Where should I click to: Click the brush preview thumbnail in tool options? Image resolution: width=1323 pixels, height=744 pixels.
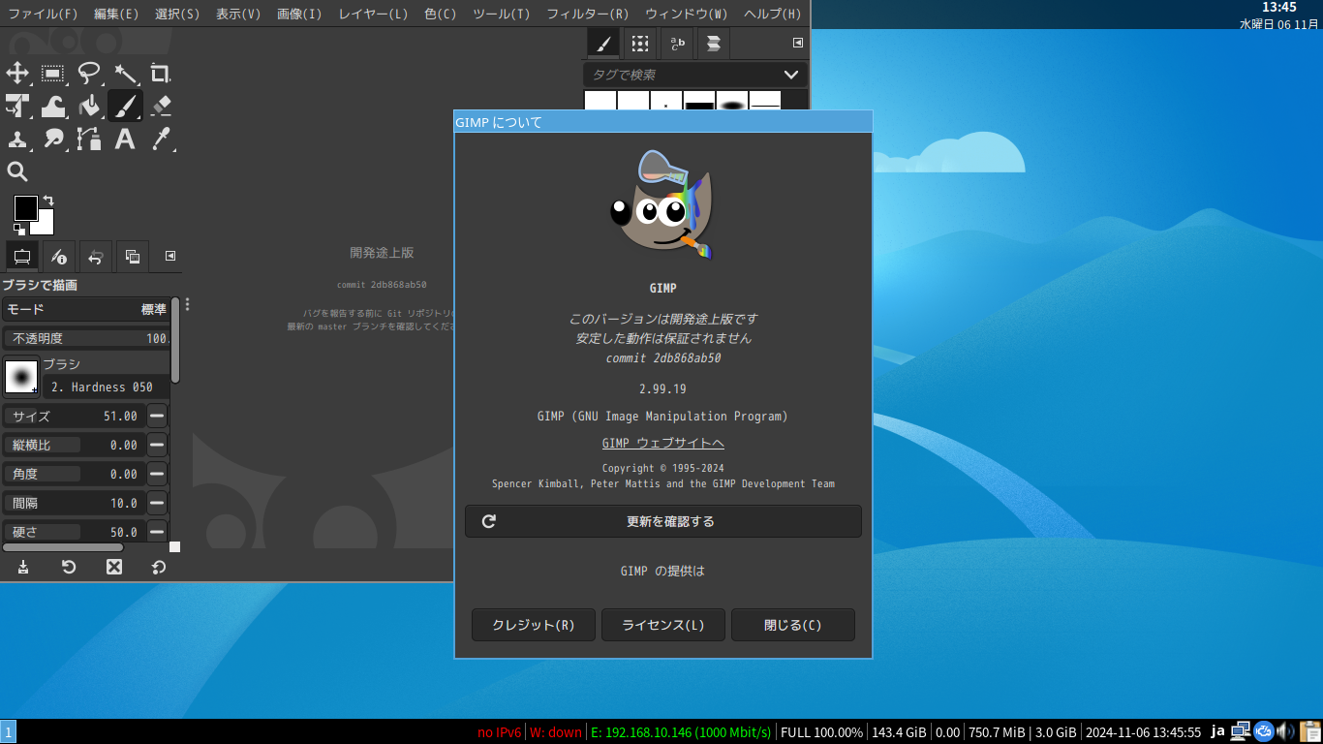(21, 377)
